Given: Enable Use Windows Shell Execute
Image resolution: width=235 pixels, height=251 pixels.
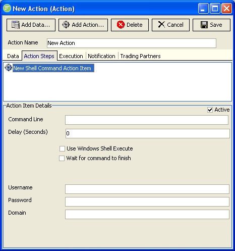Looking at the screenshot, I should tap(62, 148).
